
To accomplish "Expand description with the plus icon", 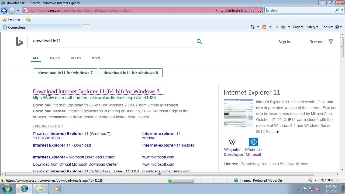I will click(x=277, y=132).
